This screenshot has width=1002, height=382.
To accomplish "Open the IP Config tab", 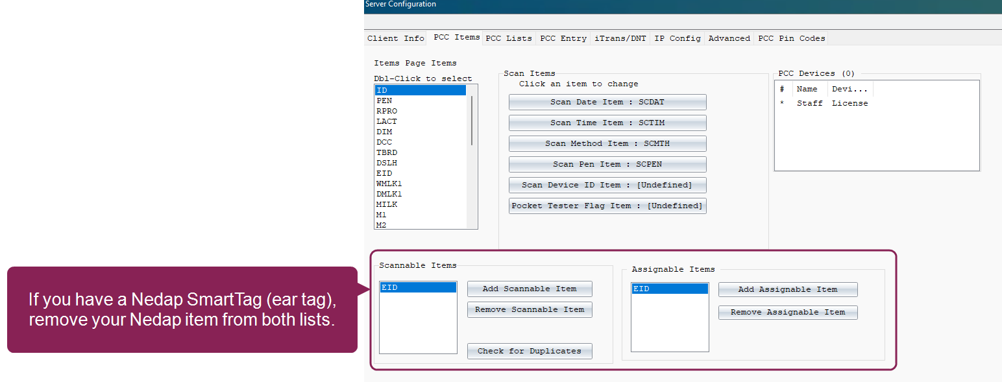I will tap(677, 38).
